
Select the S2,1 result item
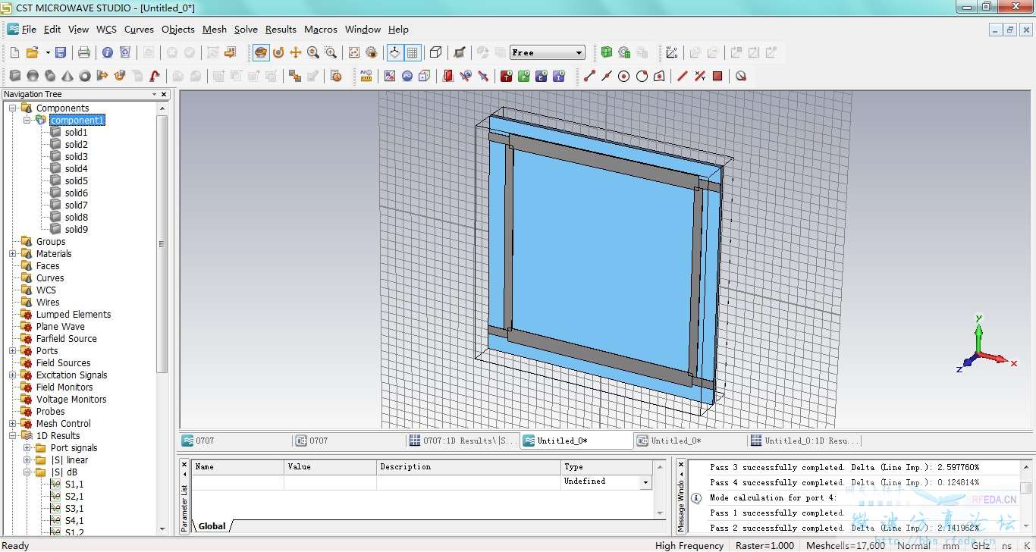tap(74, 497)
